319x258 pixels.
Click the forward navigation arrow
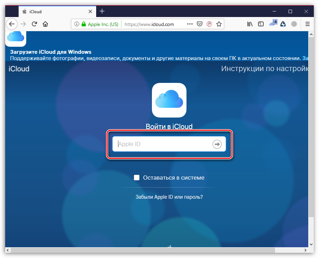click(23, 24)
